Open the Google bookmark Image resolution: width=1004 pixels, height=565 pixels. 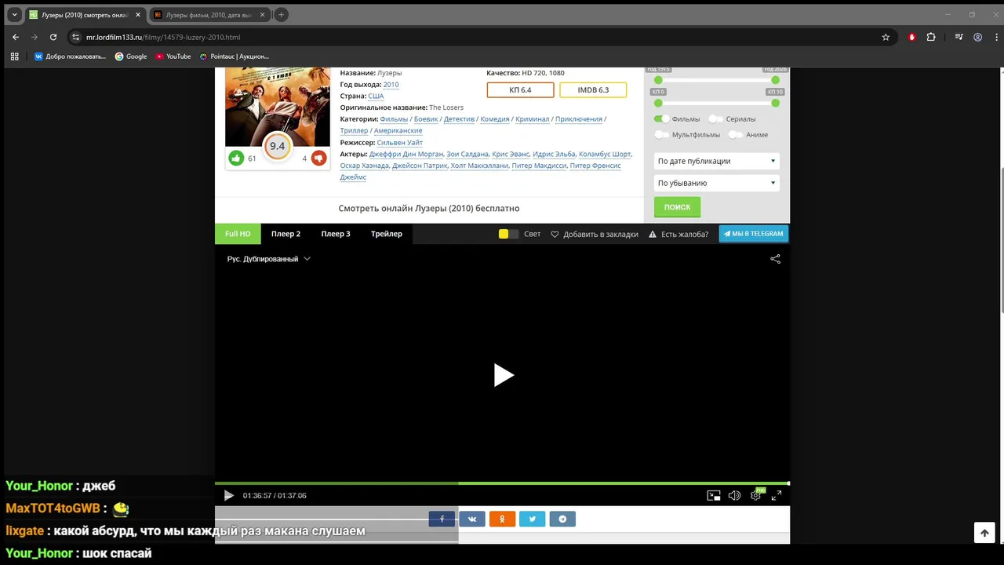131,56
